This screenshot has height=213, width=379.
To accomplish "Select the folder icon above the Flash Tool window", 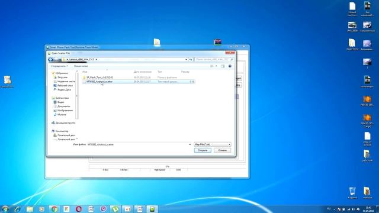I will click(157, 42).
